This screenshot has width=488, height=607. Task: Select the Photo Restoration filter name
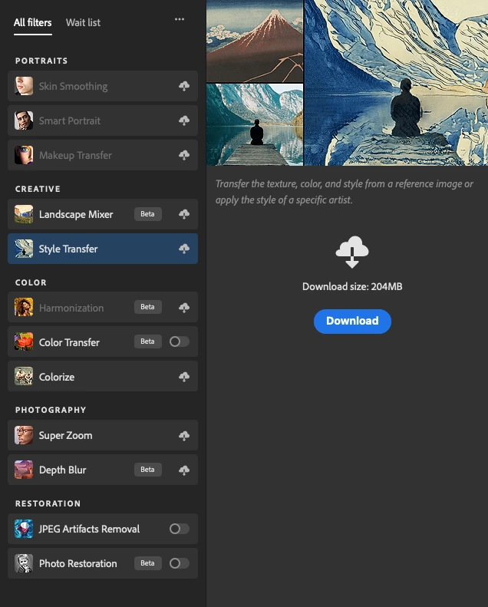click(77, 563)
